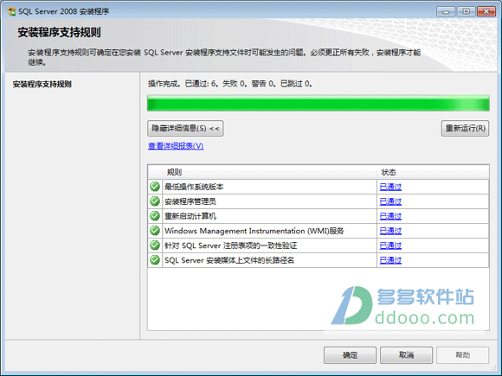This screenshot has height=376, width=502.
Task: Collapse details with 隐藏详细信息(S) button
Action: point(185,129)
